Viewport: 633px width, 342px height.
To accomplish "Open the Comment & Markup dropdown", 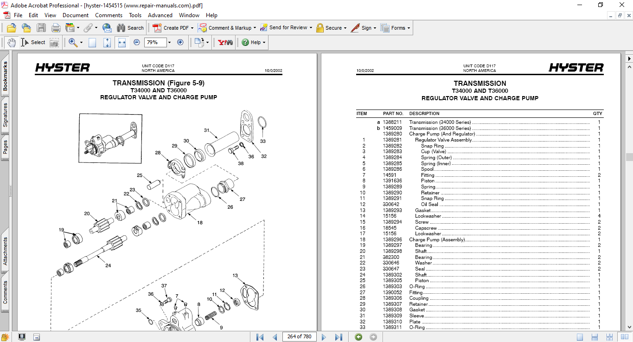I will click(227, 28).
